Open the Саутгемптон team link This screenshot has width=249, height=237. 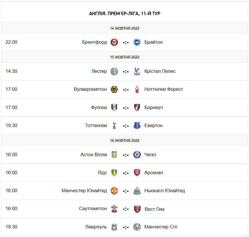pos(93,209)
